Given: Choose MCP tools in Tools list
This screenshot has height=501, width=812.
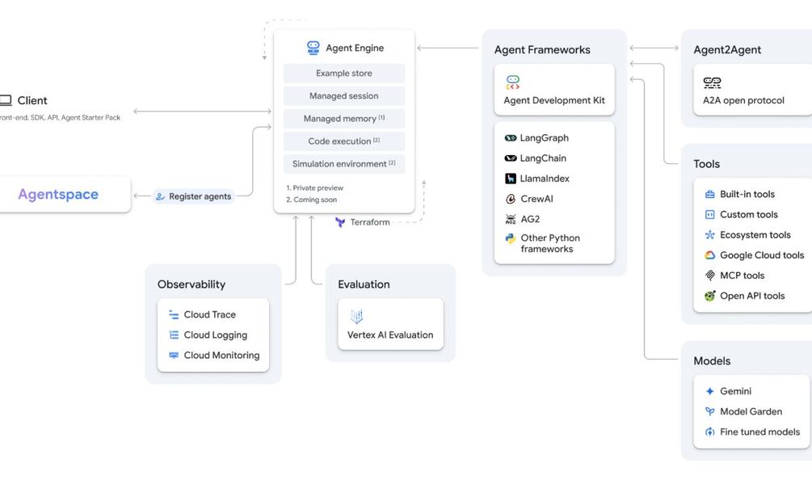Looking at the screenshot, I should 742,276.
